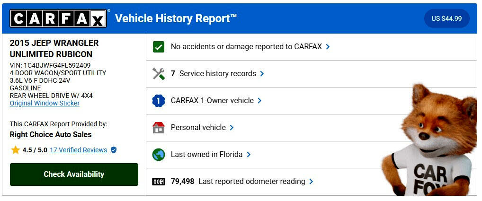Image resolution: width=482 pixels, height=201 pixels.
Task: Click the wrench and screwdriver service icon
Action: [x=159, y=74]
